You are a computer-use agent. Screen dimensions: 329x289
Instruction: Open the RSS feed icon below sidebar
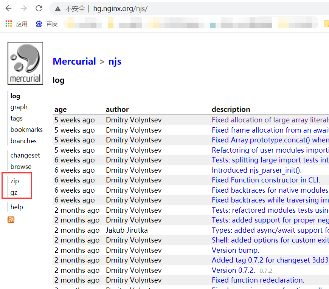pyautogui.click(x=11, y=219)
